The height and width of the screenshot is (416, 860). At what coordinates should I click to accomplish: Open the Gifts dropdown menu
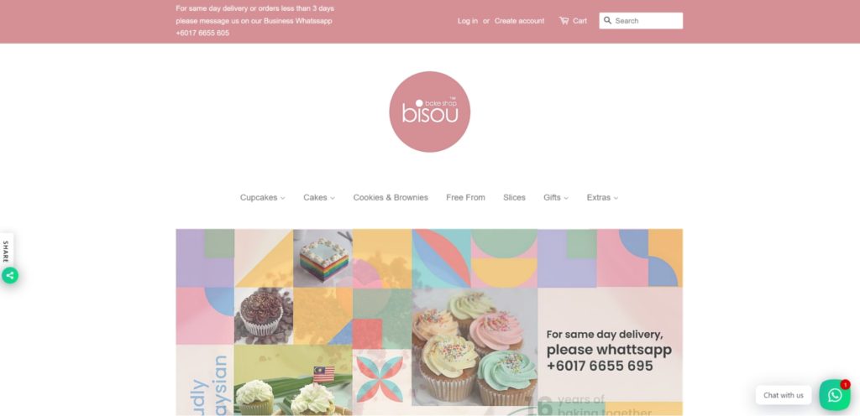(556, 198)
